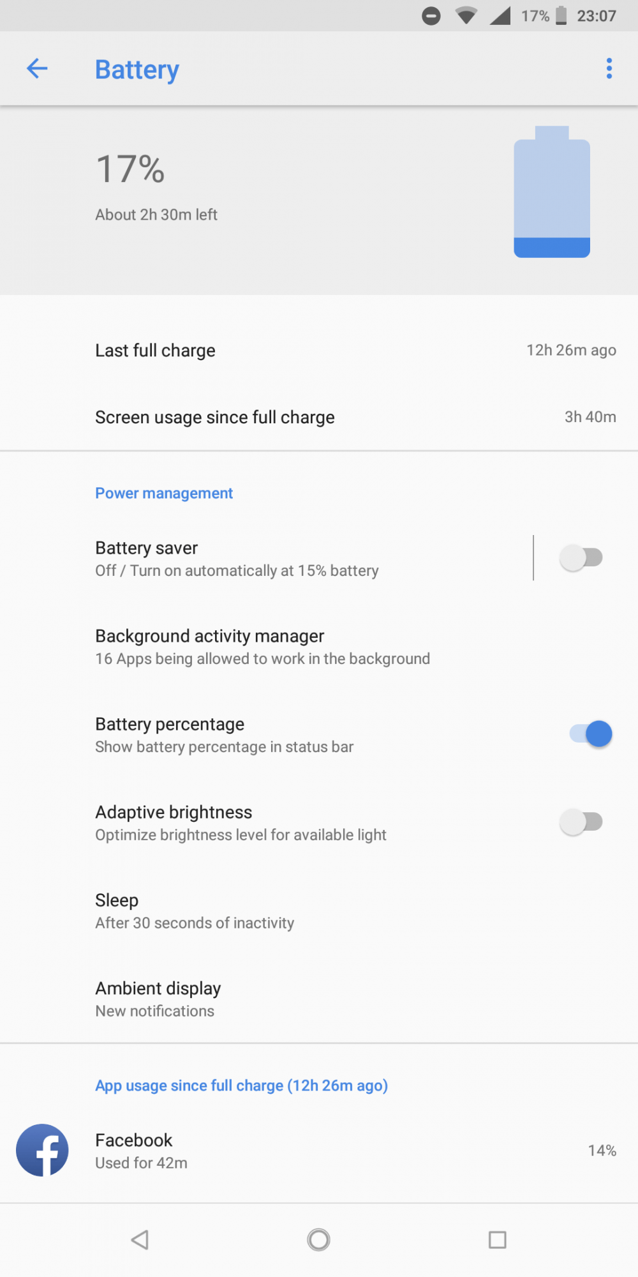Open Sleep timeout options
The height and width of the screenshot is (1277, 638).
(x=195, y=911)
